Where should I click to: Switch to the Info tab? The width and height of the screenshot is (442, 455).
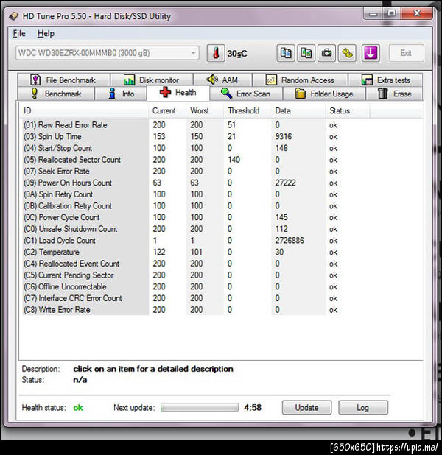coord(121,94)
